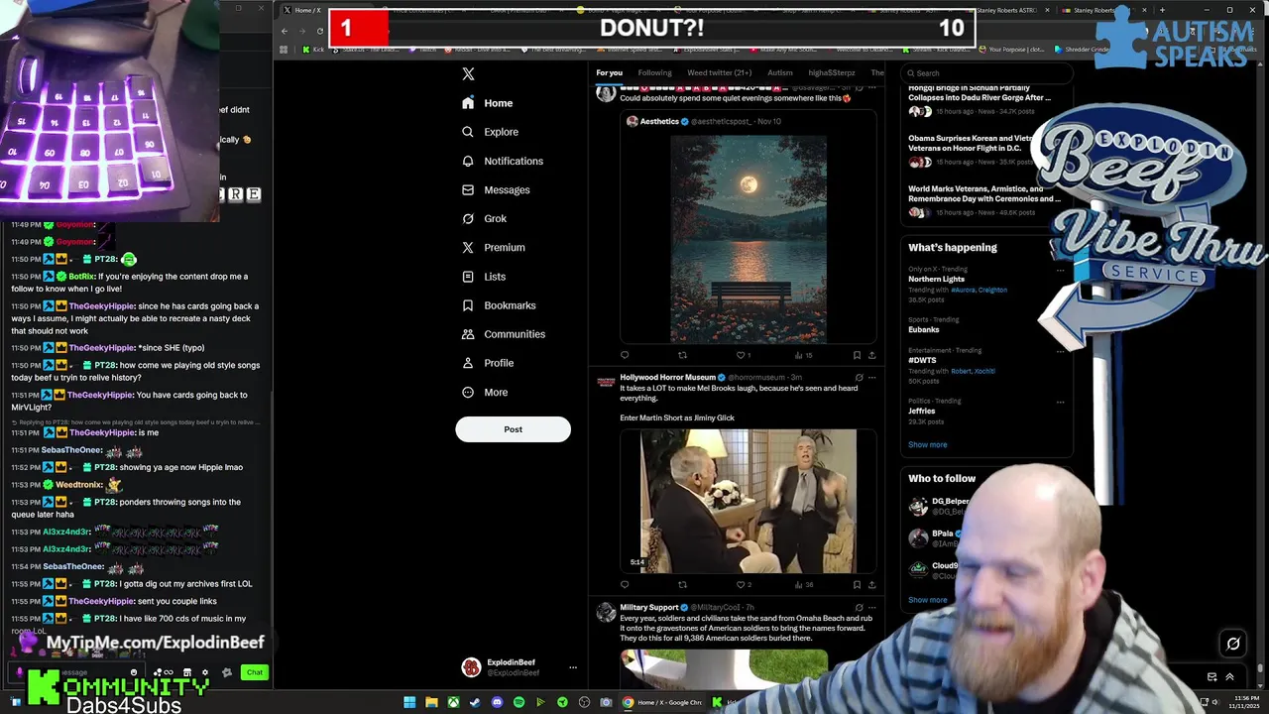Like the Hollywood Horror Museum post
The image size is (1269, 714).
743,585
